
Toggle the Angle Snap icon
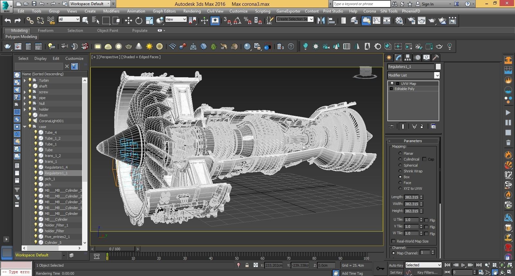tap(237, 21)
